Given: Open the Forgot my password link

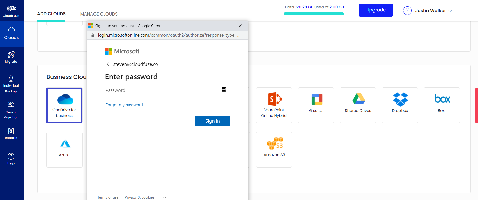Looking at the screenshot, I should click(124, 105).
